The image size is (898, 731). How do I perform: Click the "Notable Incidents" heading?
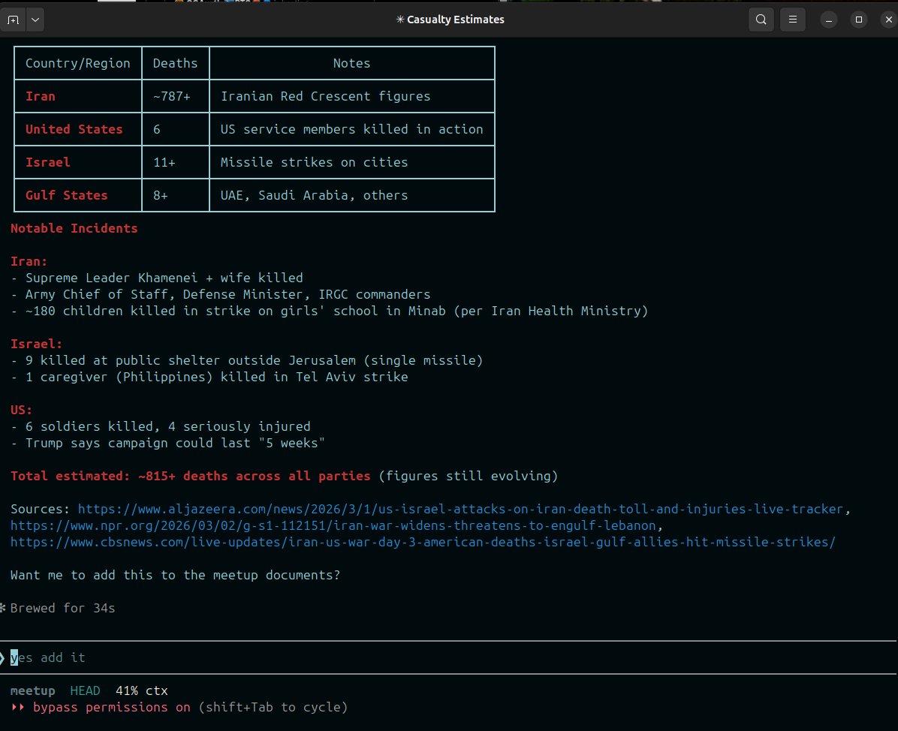tap(74, 228)
